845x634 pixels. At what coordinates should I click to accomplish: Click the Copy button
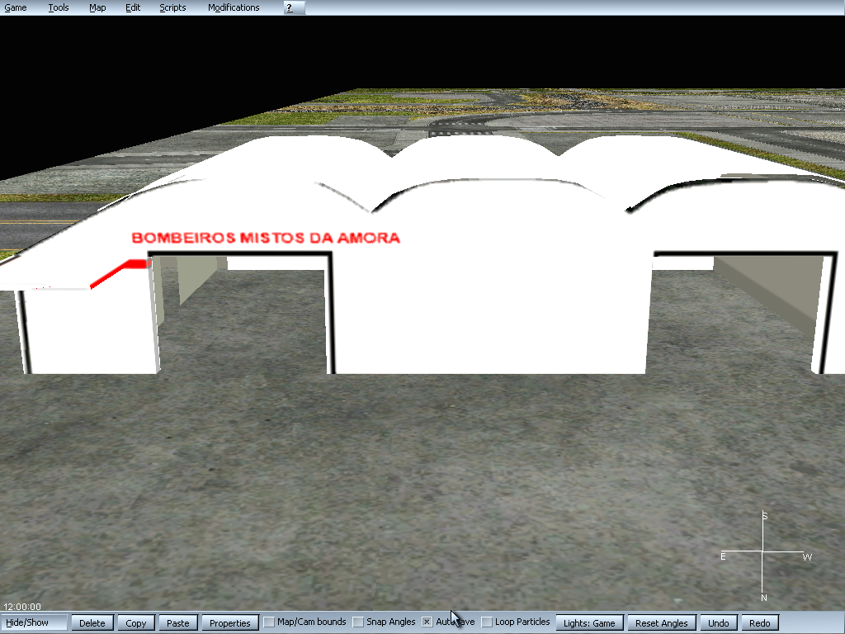[136, 622]
